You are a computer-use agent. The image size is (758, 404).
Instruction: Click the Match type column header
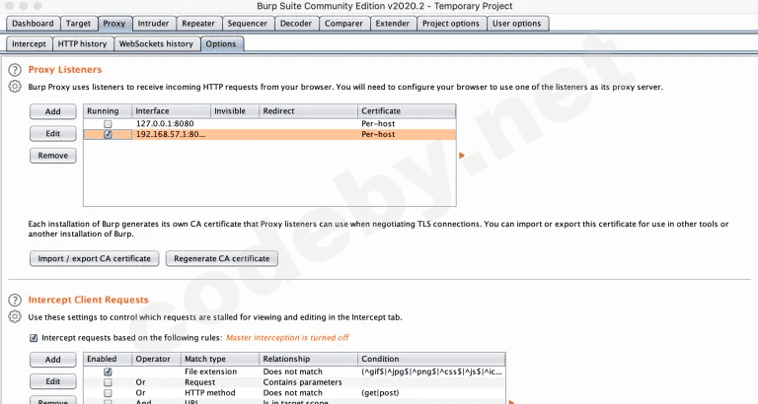click(220, 359)
